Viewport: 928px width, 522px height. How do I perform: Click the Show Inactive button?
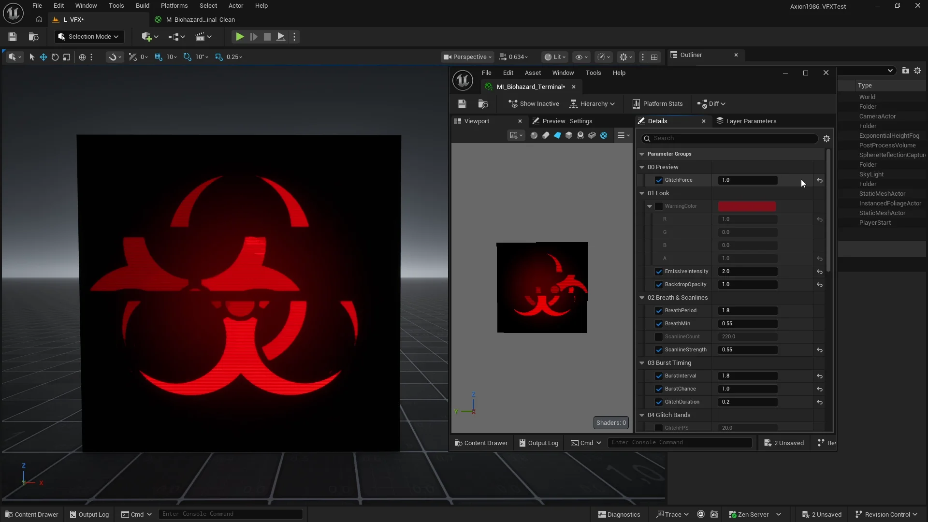(x=534, y=104)
